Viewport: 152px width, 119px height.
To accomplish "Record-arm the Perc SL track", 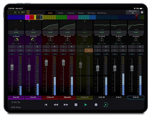I will pyautogui.click(x=37, y=47).
